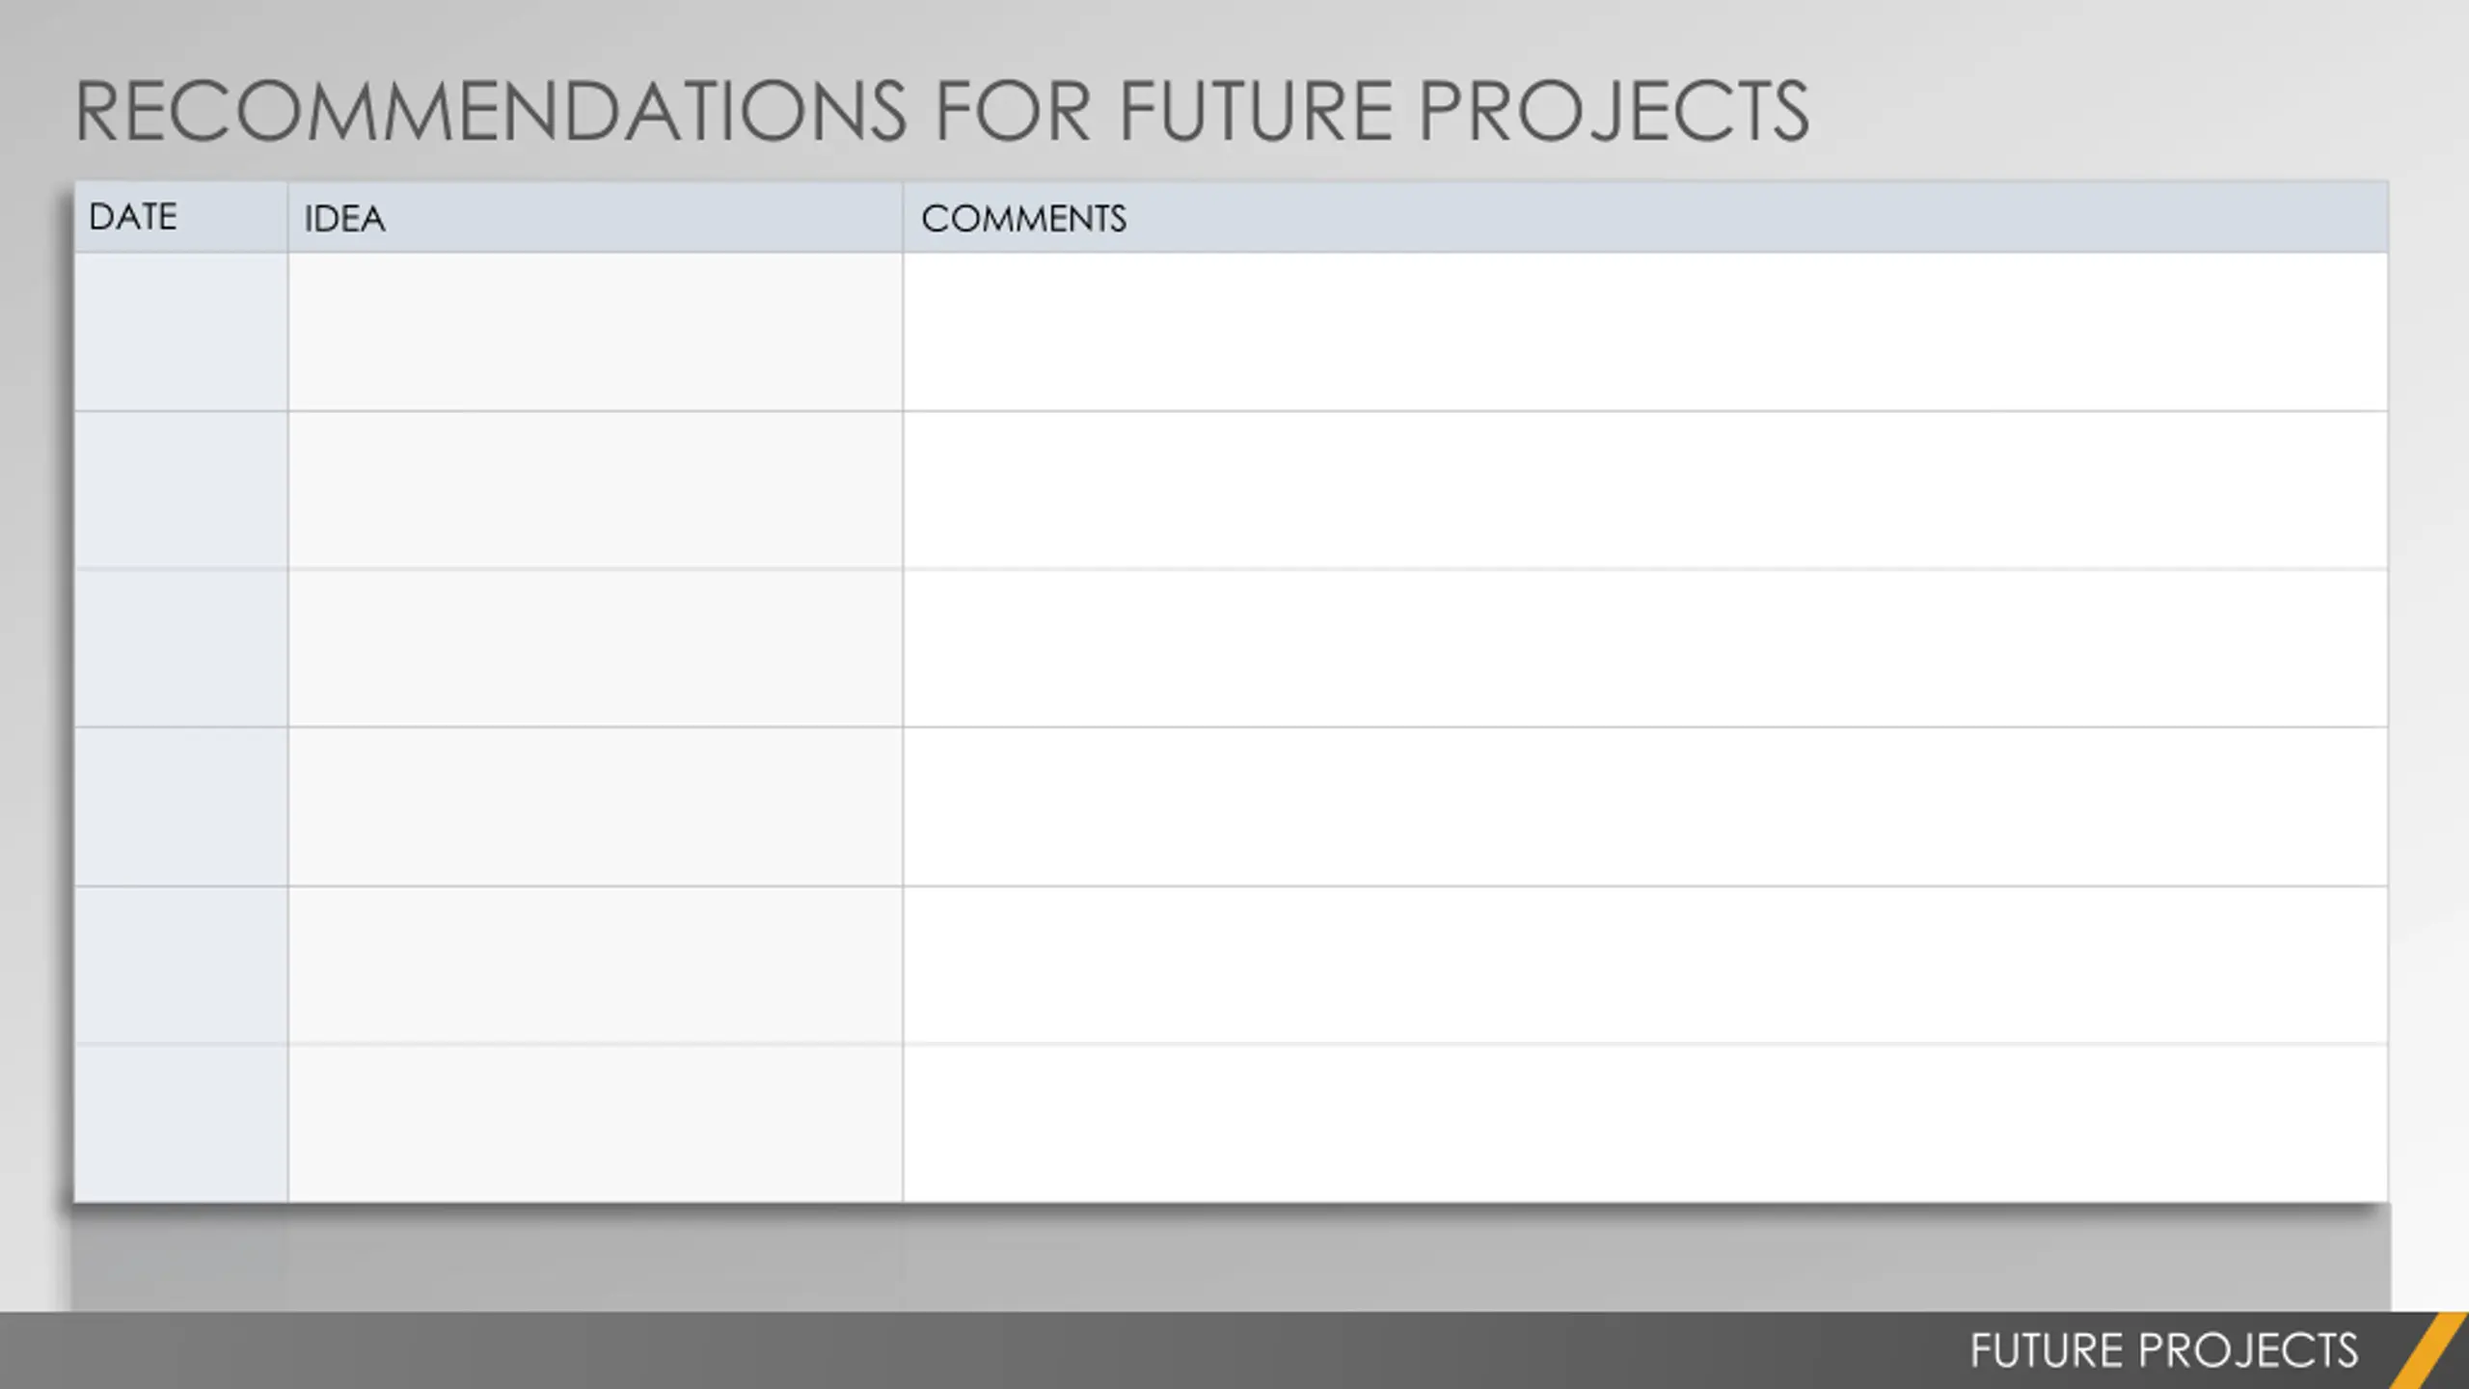Click the fourth row IDEA cell
Image resolution: width=2469 pixels, height=1389 pixels.
coord(595,806)
